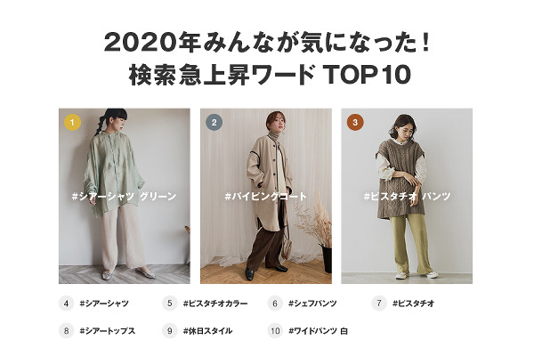Click the rank 9 circle number
The height and width of the screenshot is (356, 534).
tap(170, 331)
